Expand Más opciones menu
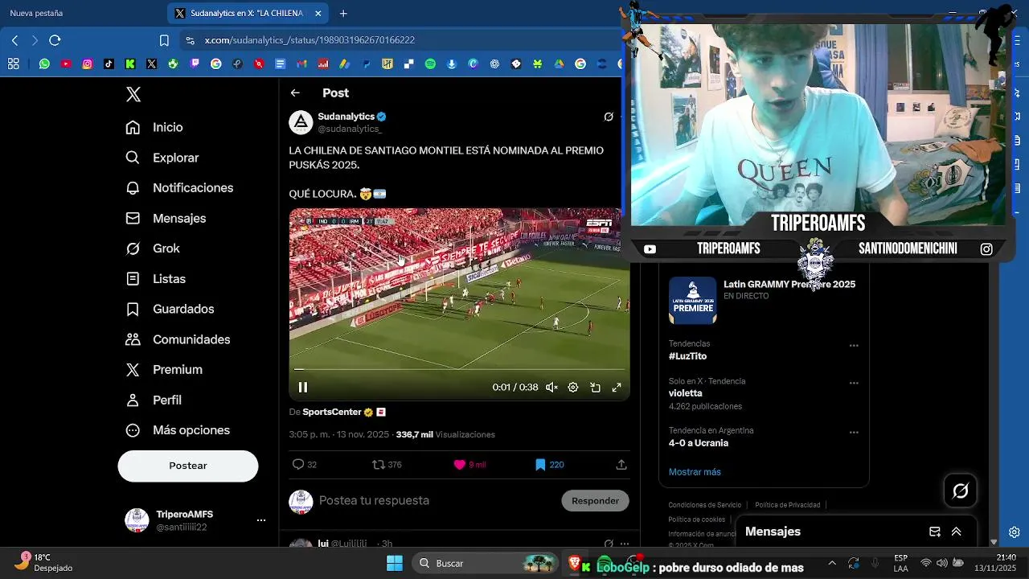1029x579 pixels. [178, 430]
